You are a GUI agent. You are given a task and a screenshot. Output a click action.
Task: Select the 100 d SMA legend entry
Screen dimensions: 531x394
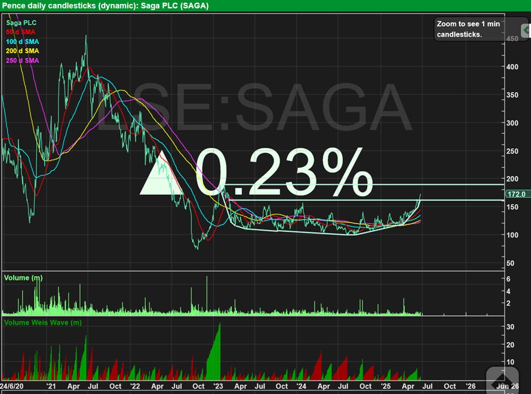(x=23, y=42)
